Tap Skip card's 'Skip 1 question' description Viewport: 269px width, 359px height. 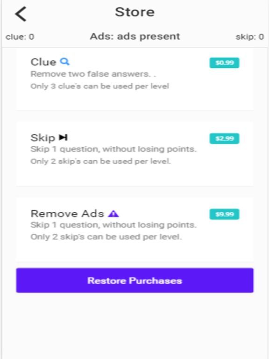point(113,149)
